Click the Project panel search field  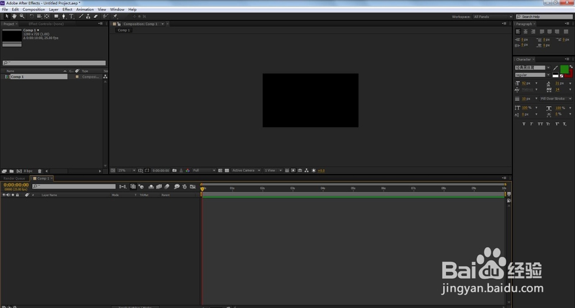point(54,63)
